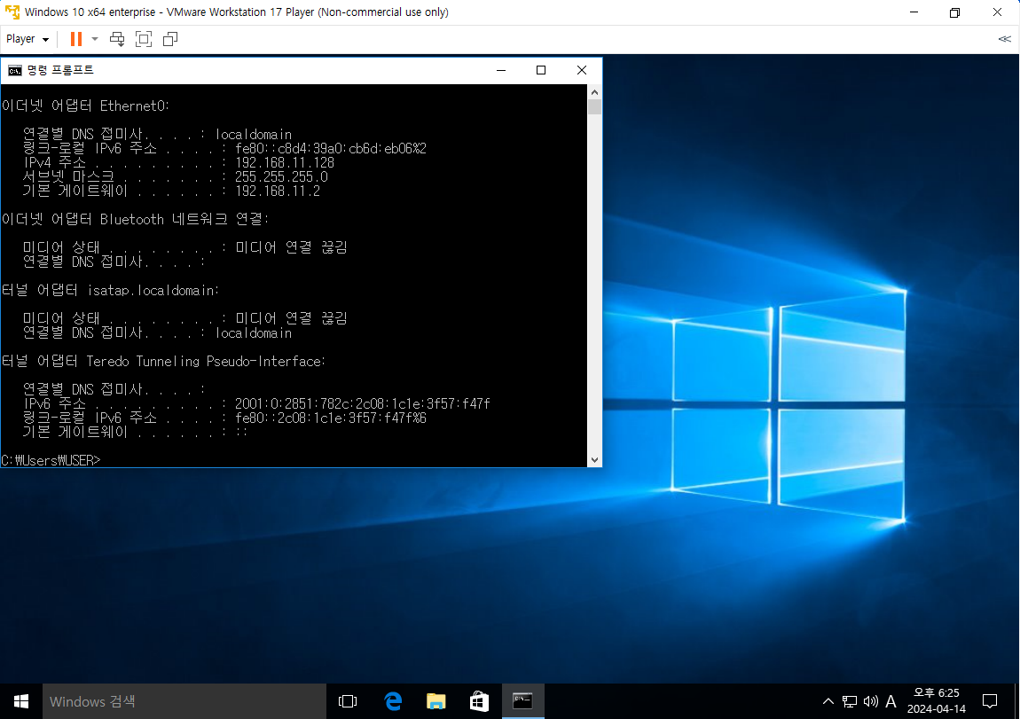Pause the virtual machine with the orange pause icon
1020x719 pixels.
point(76,39)
